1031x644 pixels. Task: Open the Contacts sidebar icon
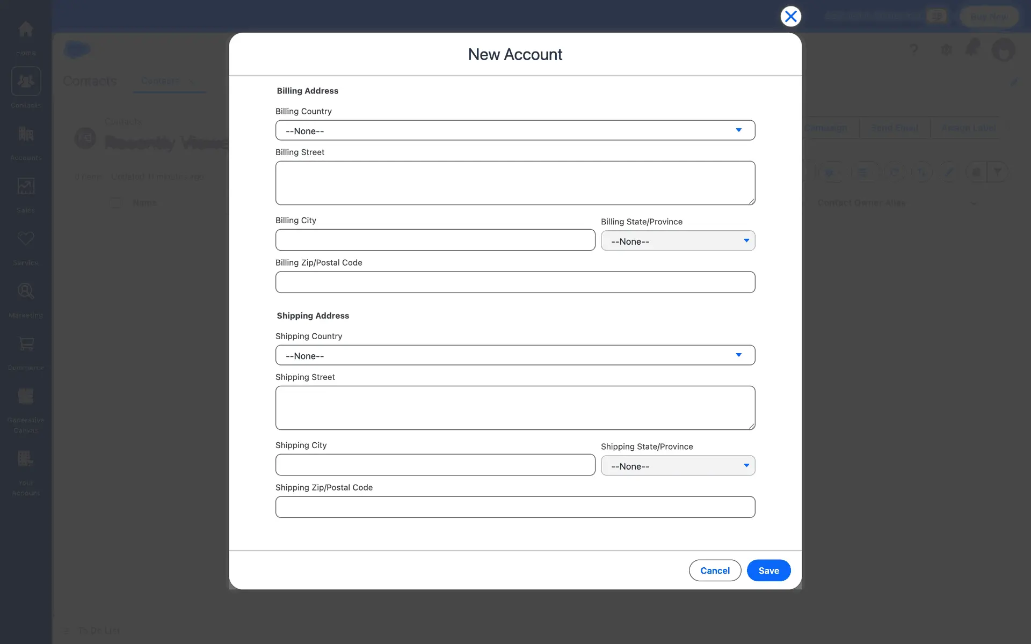(26, 82)
